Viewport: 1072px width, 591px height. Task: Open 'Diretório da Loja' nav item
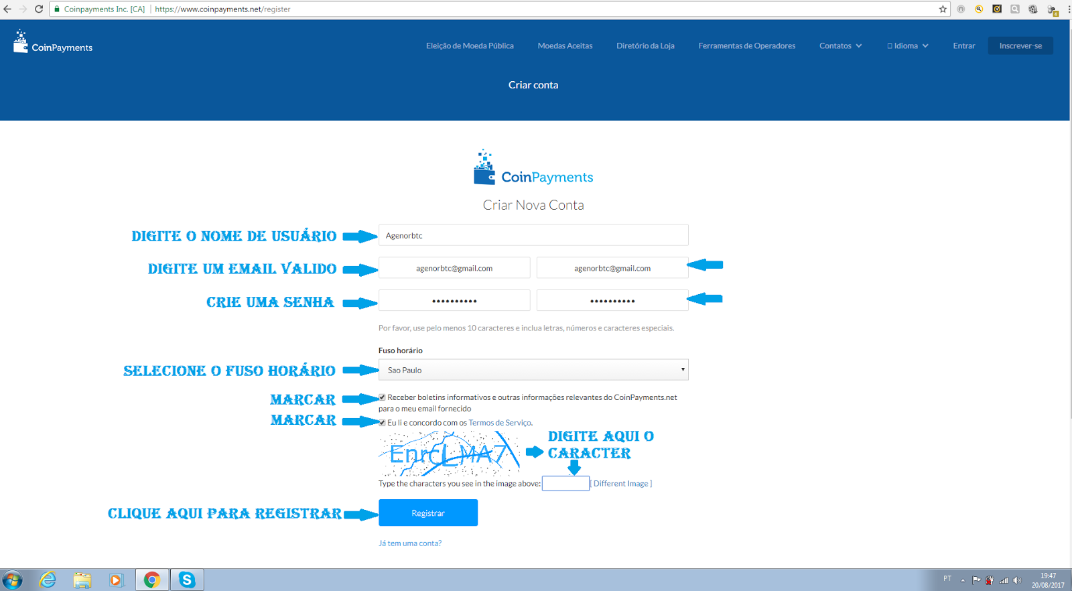[x=645, y=46]
